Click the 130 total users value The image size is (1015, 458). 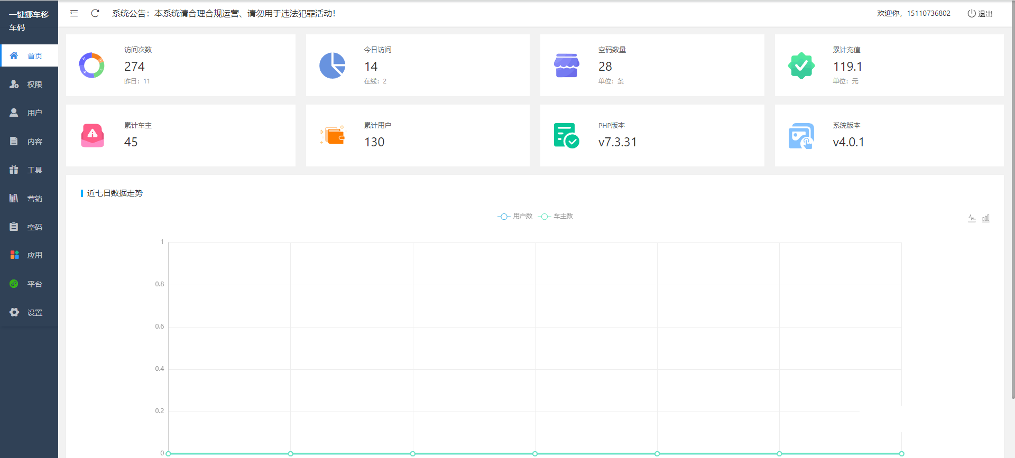click(x=374, y=142)
